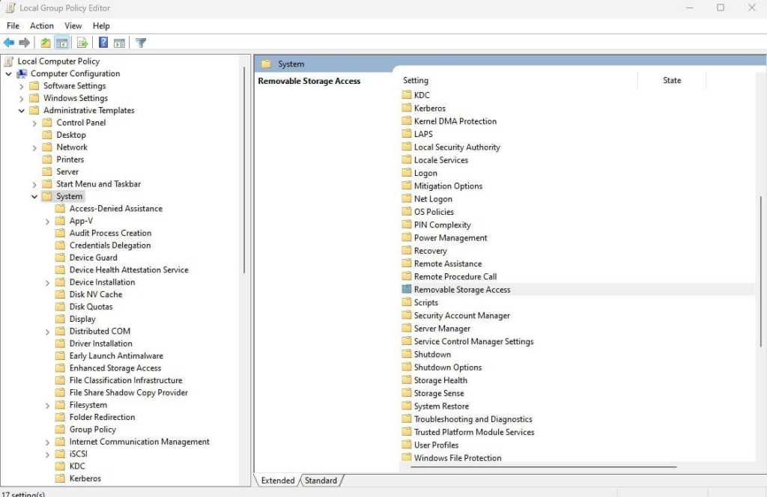
Task: Switch to the Standard tab
Action: [321, 481]
